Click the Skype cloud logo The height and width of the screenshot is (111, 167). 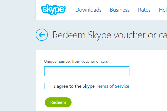point(53,9)
